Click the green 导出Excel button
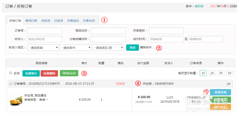 (x=69, y=73)
